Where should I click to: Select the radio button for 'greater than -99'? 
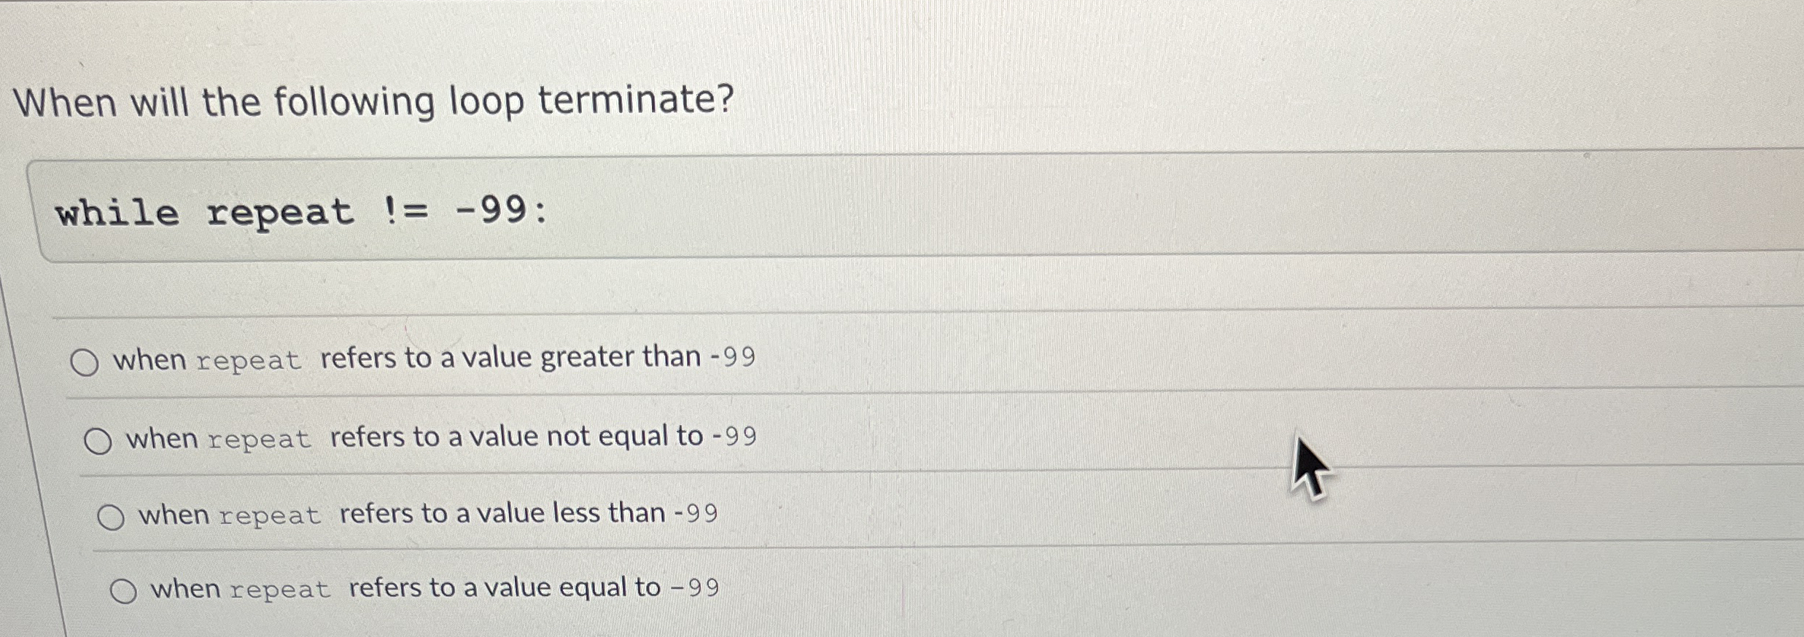click(86, 360)
